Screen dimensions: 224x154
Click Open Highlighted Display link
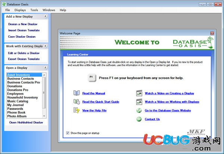pos(26,122)
